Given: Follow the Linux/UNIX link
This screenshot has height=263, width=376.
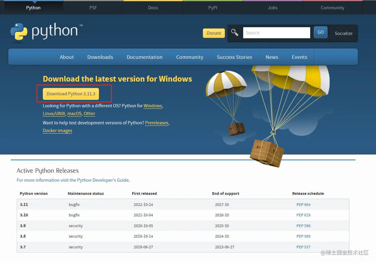Looking at the screenshot, I should tap(54, 114).
